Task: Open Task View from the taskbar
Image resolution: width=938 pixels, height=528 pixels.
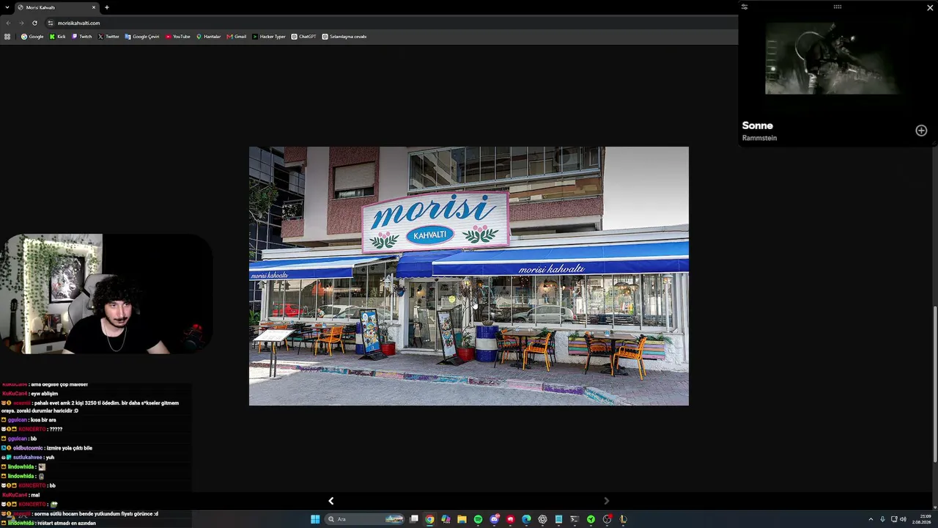Action: tap(414, 519)
